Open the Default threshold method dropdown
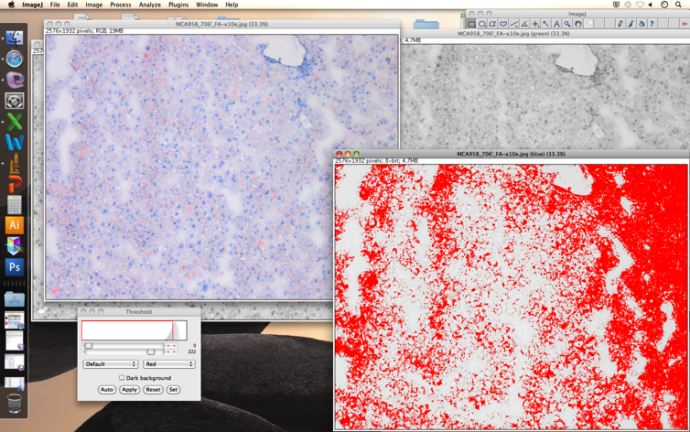 click(x=110, y=364)
